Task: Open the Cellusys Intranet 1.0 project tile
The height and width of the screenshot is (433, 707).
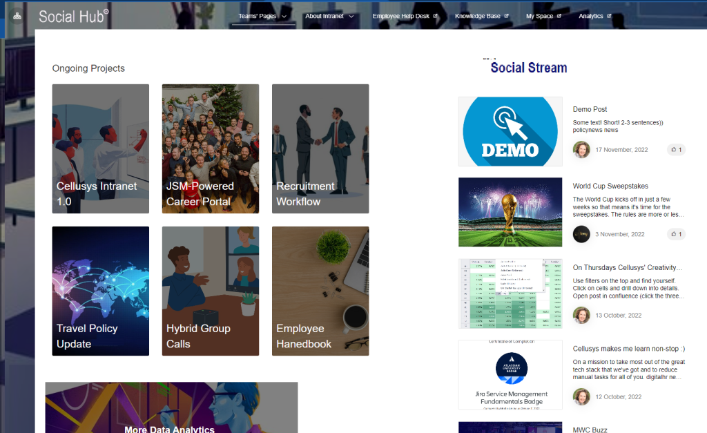Action: pos(100,148)
